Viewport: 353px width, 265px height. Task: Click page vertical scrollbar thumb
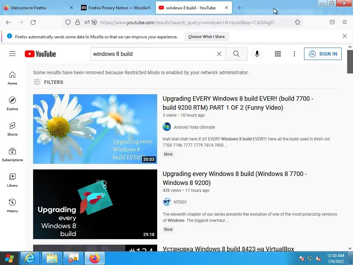350,61
